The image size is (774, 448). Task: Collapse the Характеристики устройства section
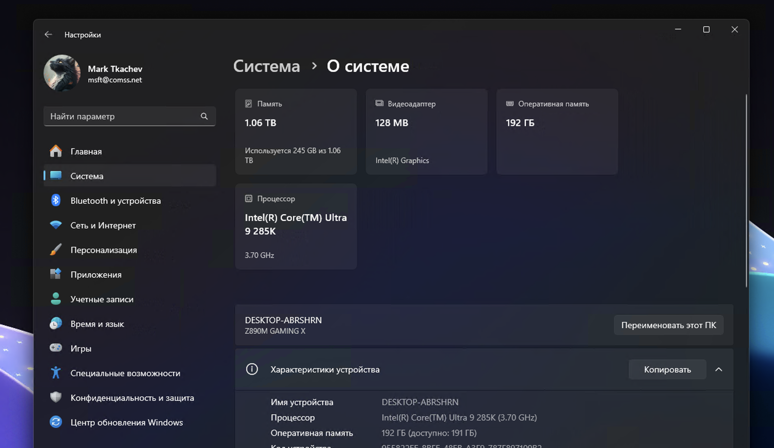[x=719, y=370]
